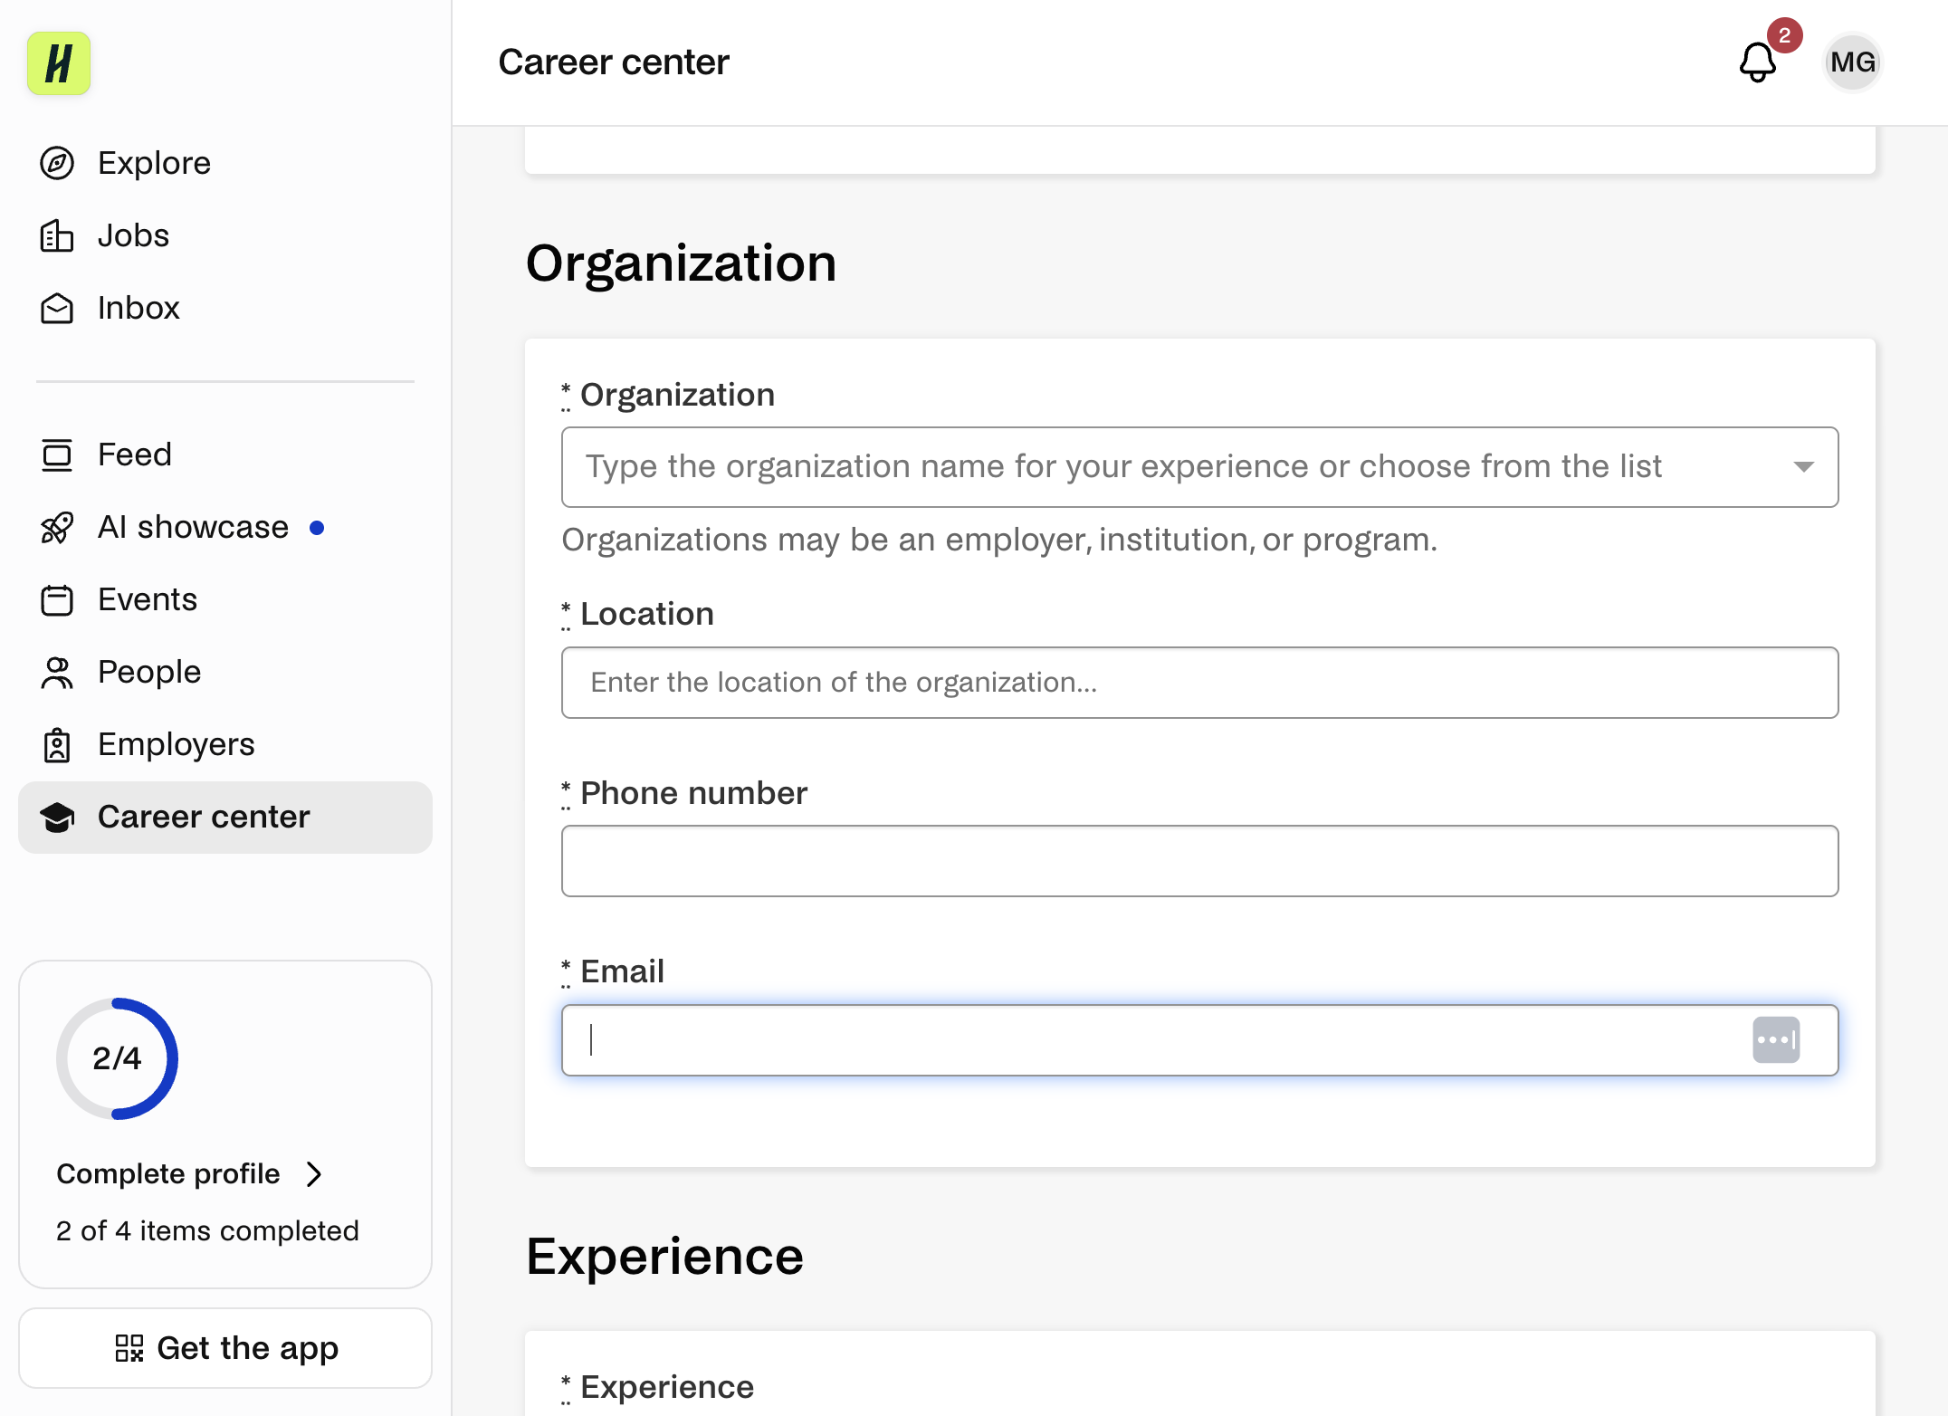Click the Career center page title
The image size is (1948, 1416).
(x=614, y=62)
